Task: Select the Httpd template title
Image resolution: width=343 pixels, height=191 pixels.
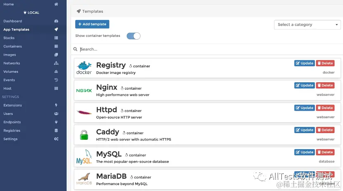Action: [107, 110]
